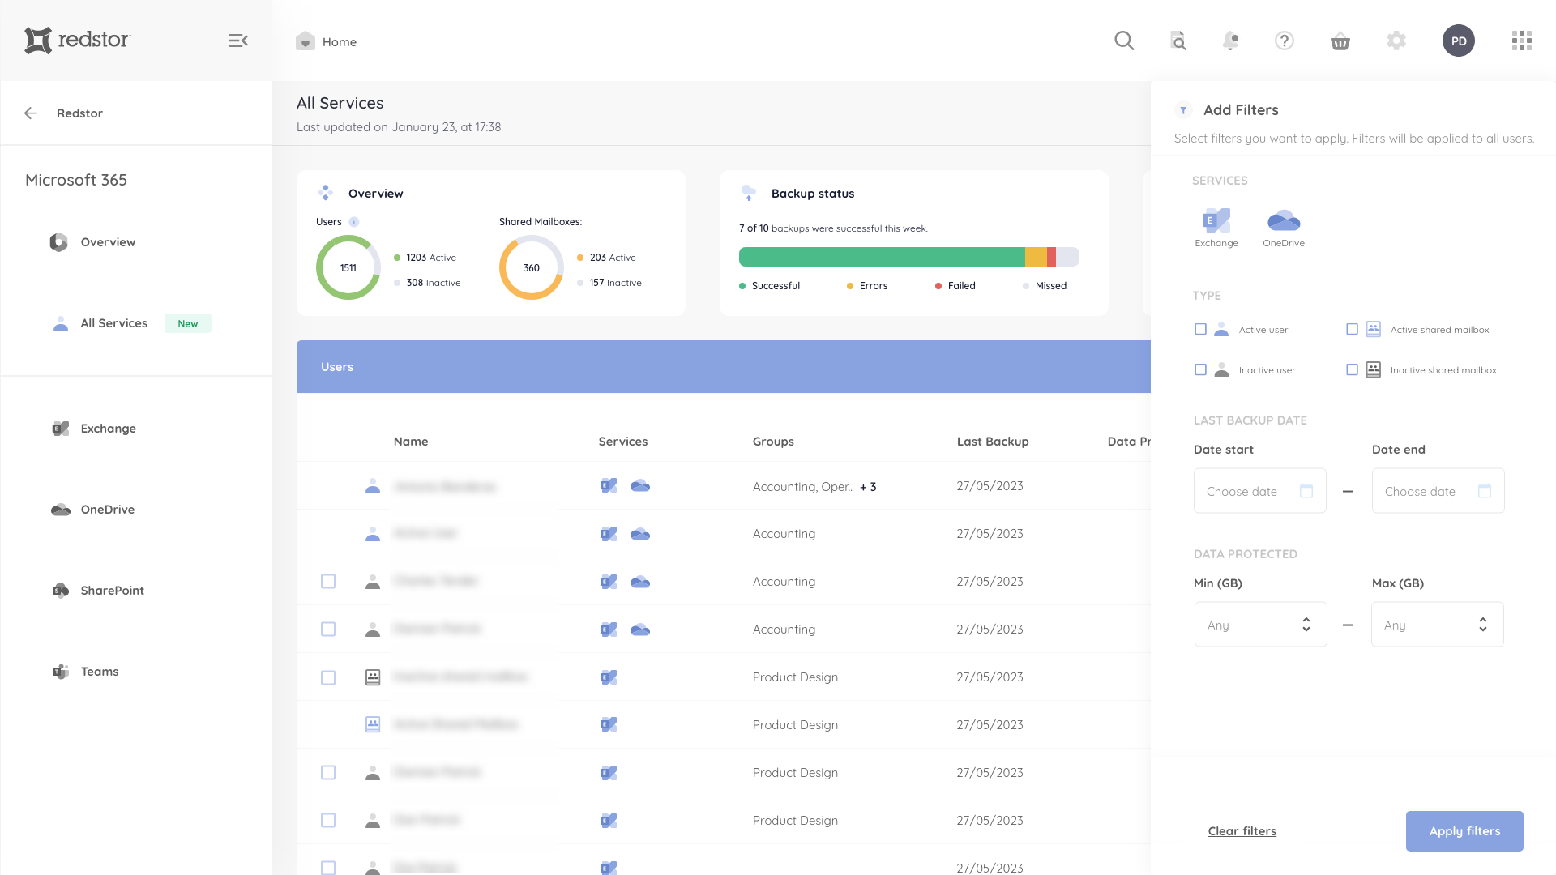Open the PD user avatar

(1459, 41)
